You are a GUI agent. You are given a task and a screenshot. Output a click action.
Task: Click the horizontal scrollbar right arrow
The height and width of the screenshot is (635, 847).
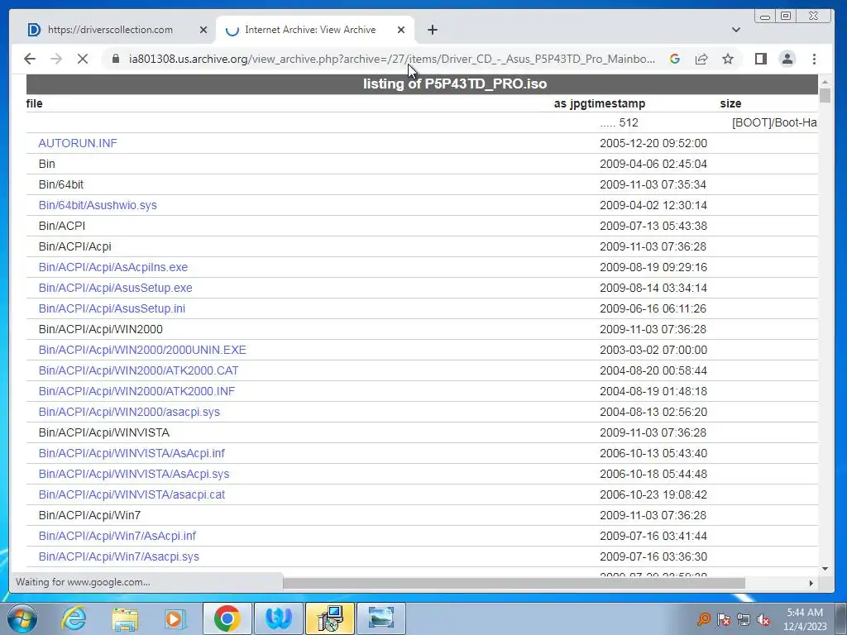pyautogui.click(x=811, y=583)
